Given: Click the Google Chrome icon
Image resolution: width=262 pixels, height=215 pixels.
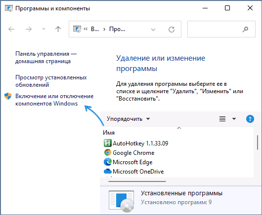Looking at the screenshot, I should tap(108, 152).
